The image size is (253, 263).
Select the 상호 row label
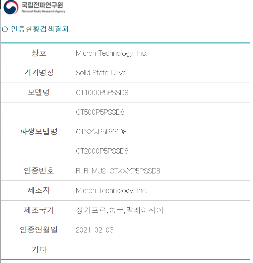39,53
